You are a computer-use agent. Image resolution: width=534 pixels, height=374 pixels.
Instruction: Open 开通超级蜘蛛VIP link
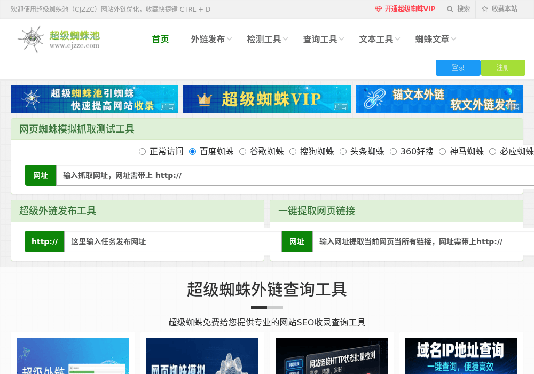410,9
